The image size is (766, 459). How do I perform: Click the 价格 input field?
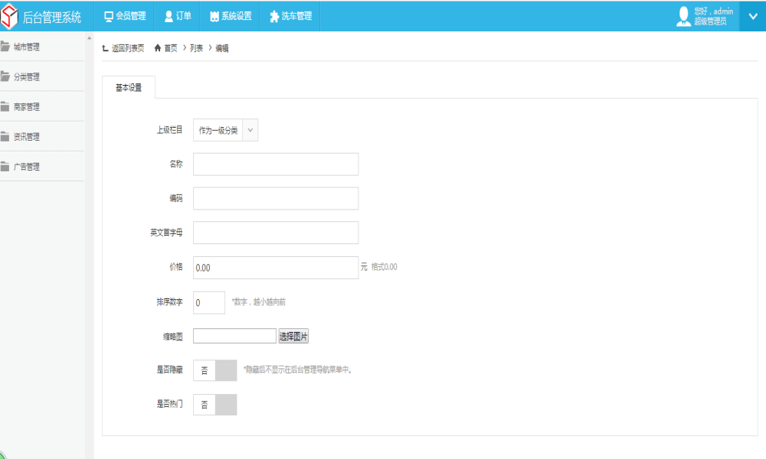pyautogui.click(x=276, y=268)
